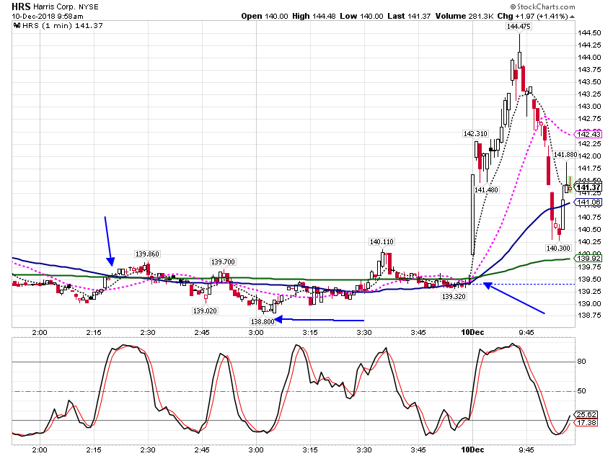The height and width of the screenshot is (456, 613).
Task: Click the 141.480 price label
Action: (486, 189)
